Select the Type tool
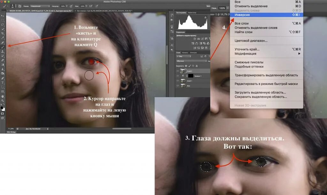Image resolution: width=327 pixels, height=195 pixels. [3, 83]
